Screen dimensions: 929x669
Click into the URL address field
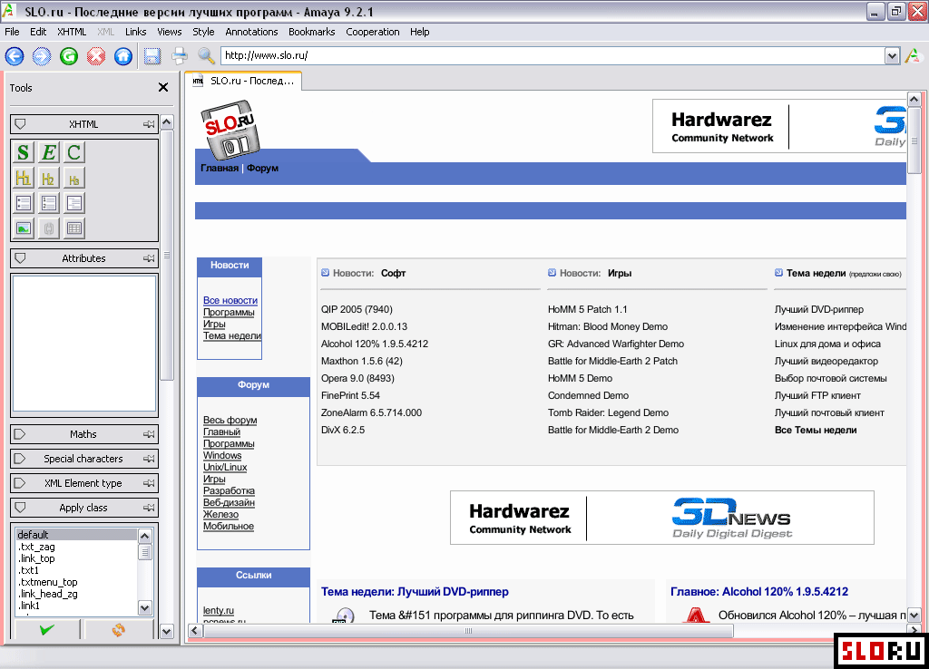553,55
